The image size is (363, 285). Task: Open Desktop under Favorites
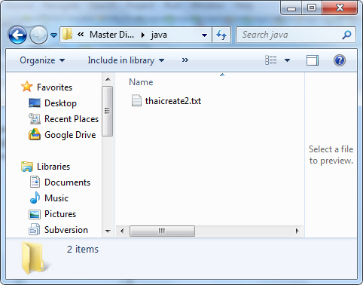[60, 103]
